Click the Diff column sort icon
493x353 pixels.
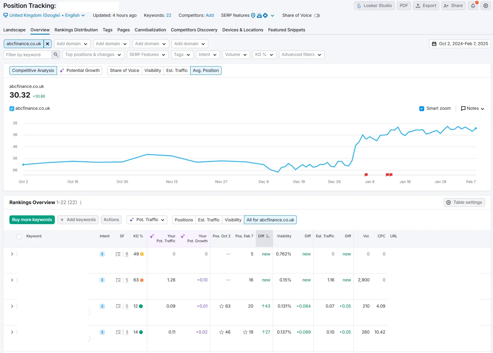[x=268, y=236]
